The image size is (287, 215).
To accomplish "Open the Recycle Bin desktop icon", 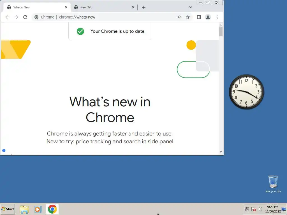I will coord(273,184).
